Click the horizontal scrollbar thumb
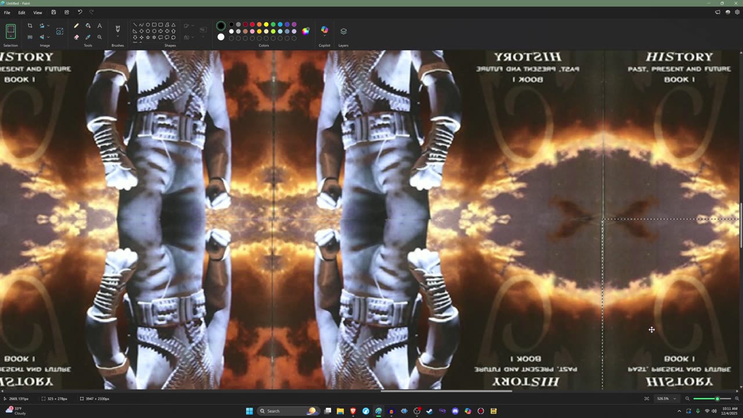Image resolution: width=743 pixels, height=418 pixels. [446, 391]
